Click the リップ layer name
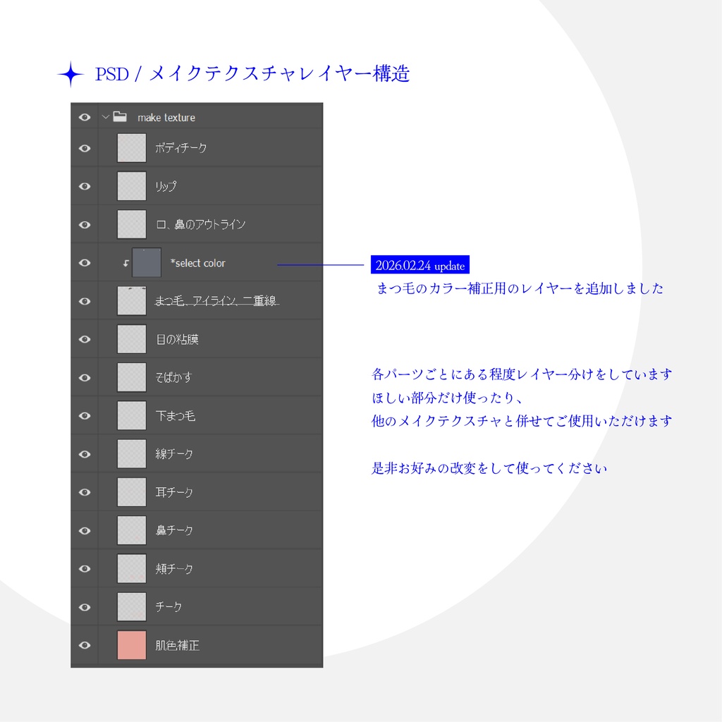This screenshot has height=722, width=722. coord(166,186)
